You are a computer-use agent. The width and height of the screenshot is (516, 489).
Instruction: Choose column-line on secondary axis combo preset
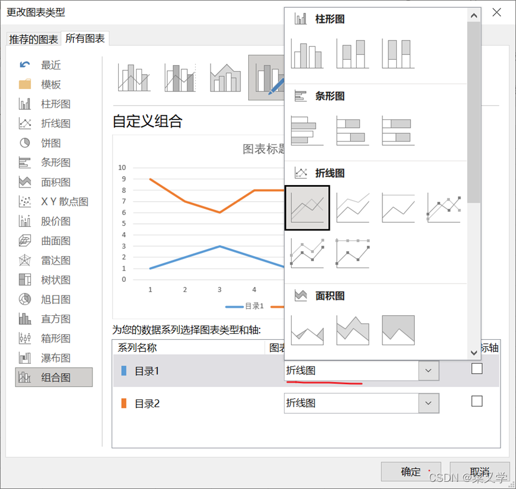pos(180,78)
